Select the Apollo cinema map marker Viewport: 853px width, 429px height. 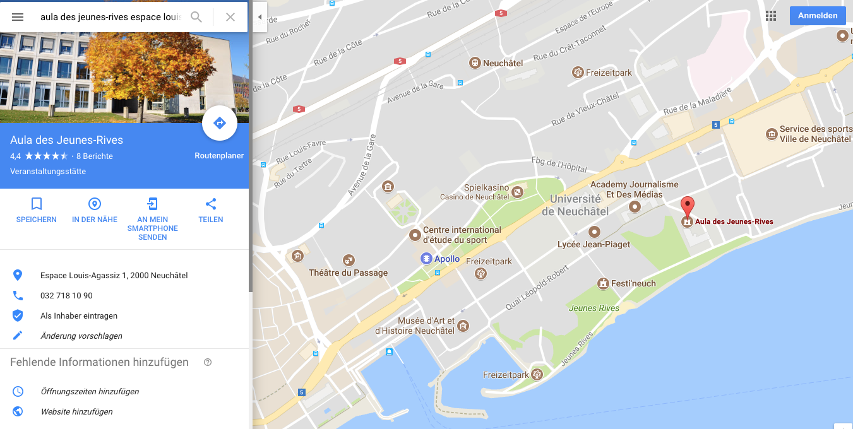pyautogui.click(x=427, y=259)
